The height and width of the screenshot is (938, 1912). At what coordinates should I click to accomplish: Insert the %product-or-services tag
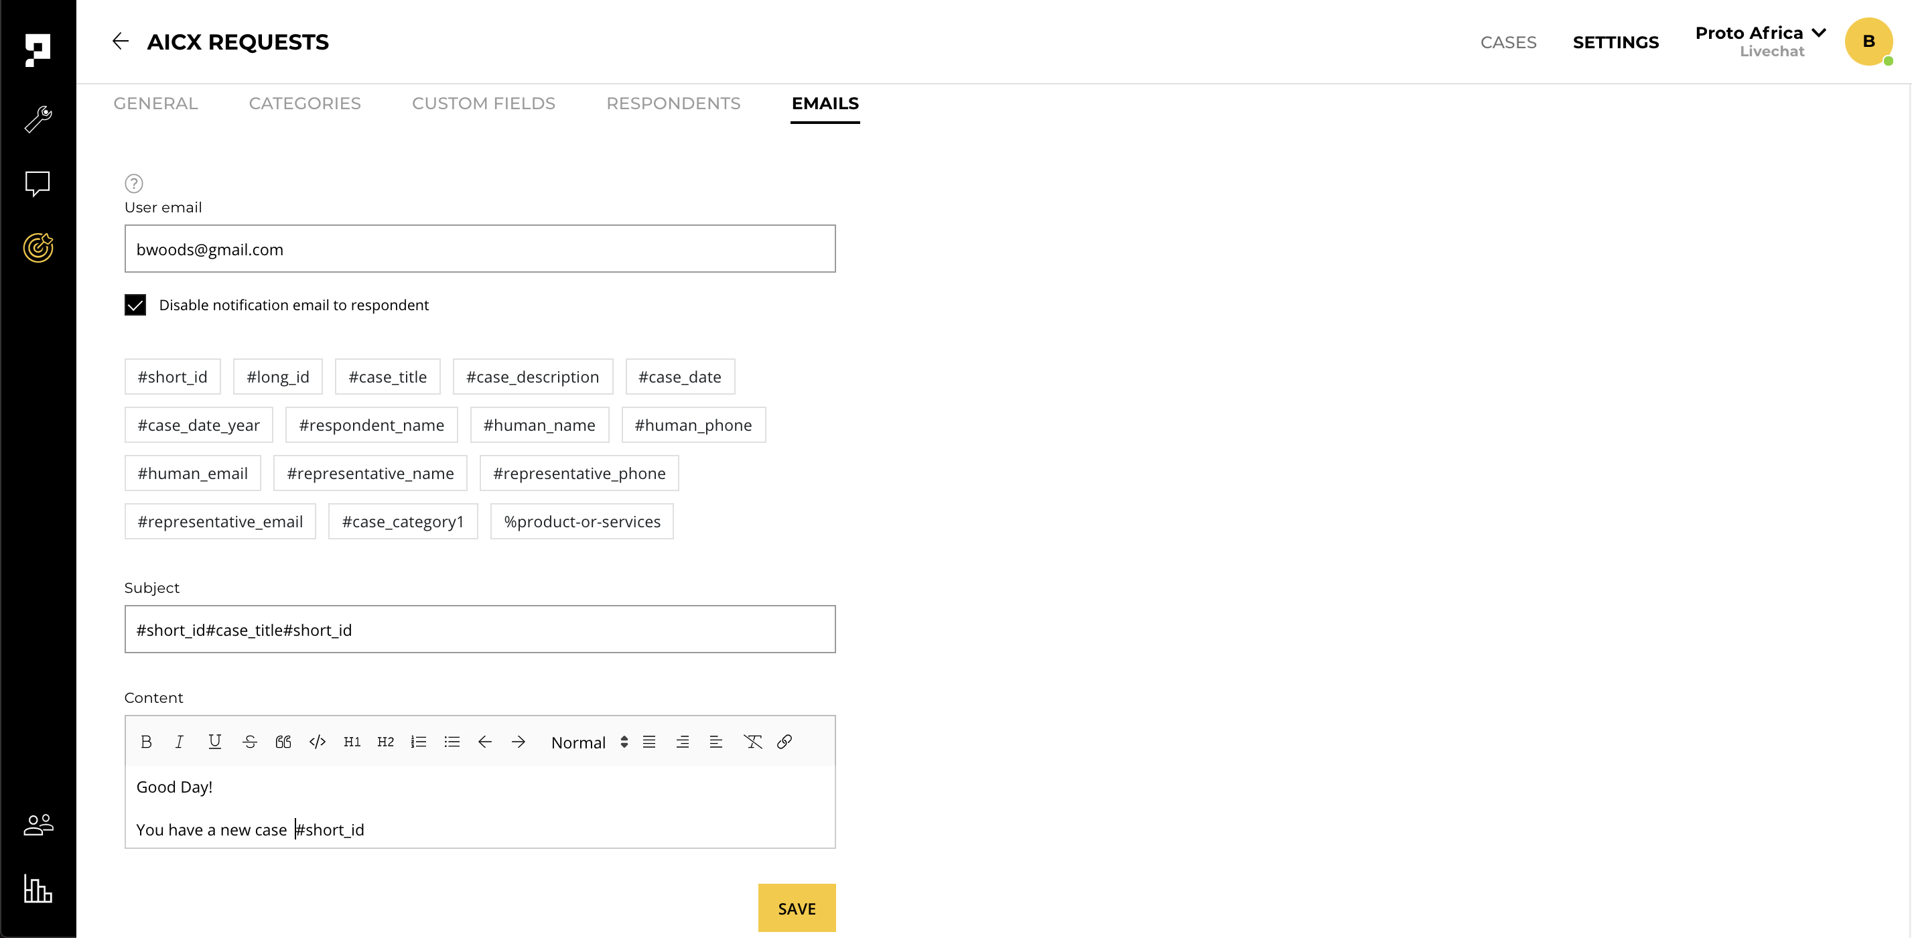(x=582, y=522)
